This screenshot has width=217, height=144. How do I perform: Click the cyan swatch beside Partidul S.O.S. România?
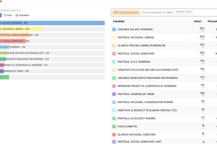[x=114, y=62]
